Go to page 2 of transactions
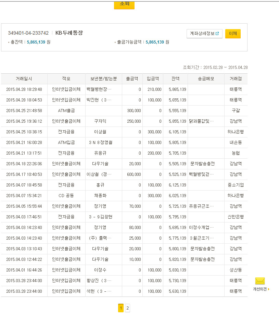Viewport: 279px width, 314px height. (127, 308)
